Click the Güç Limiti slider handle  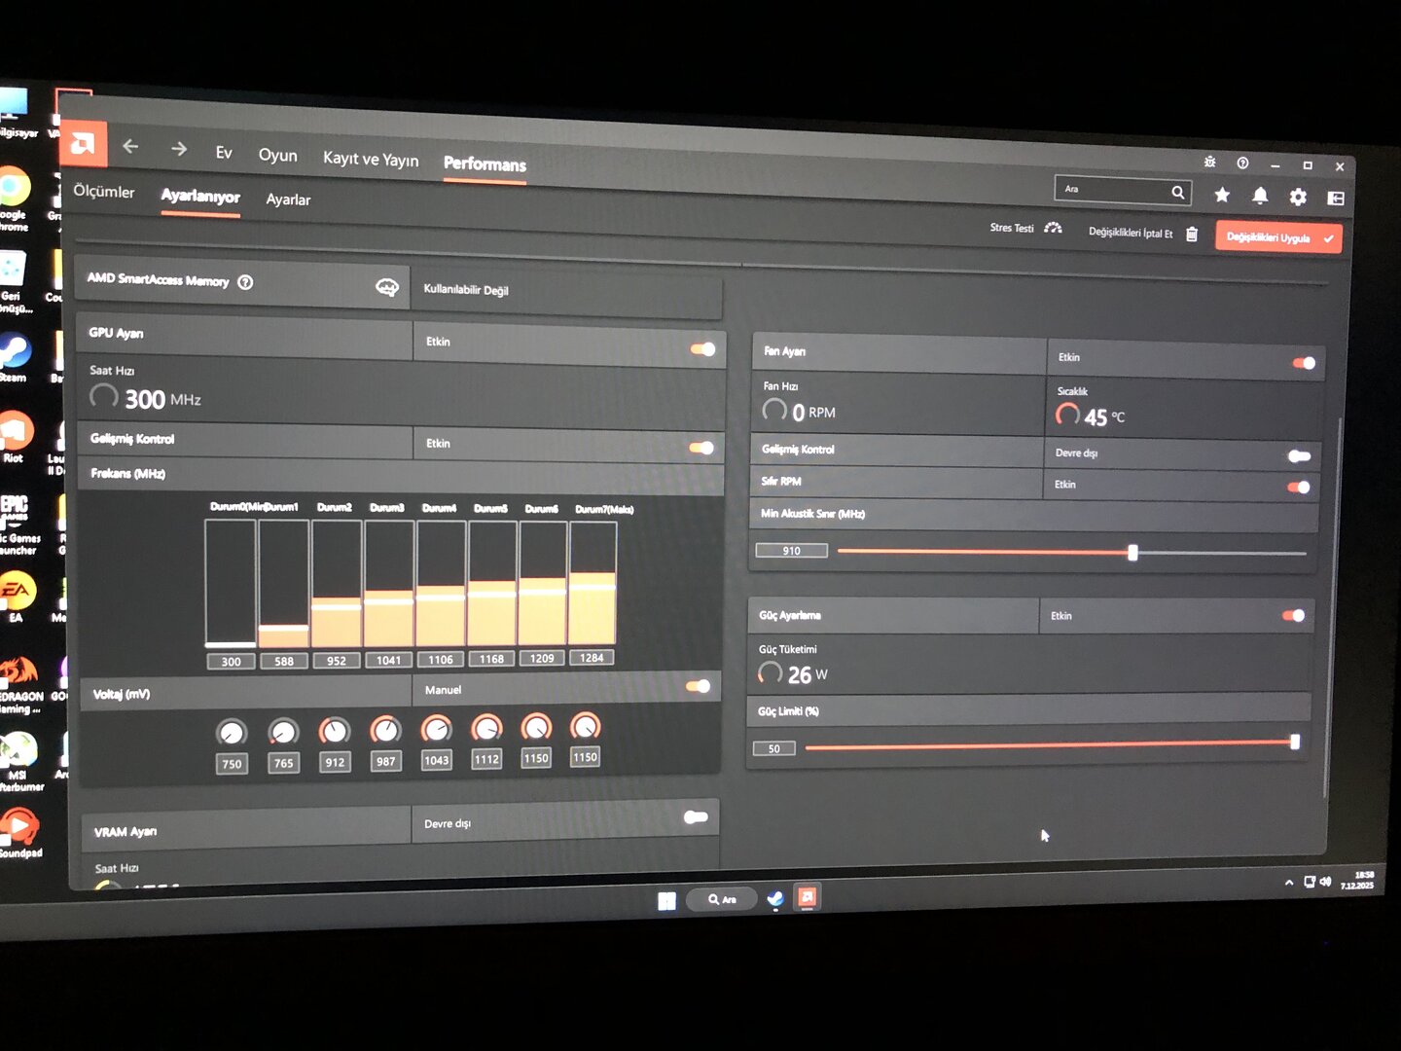click(x=1295, y=742)
